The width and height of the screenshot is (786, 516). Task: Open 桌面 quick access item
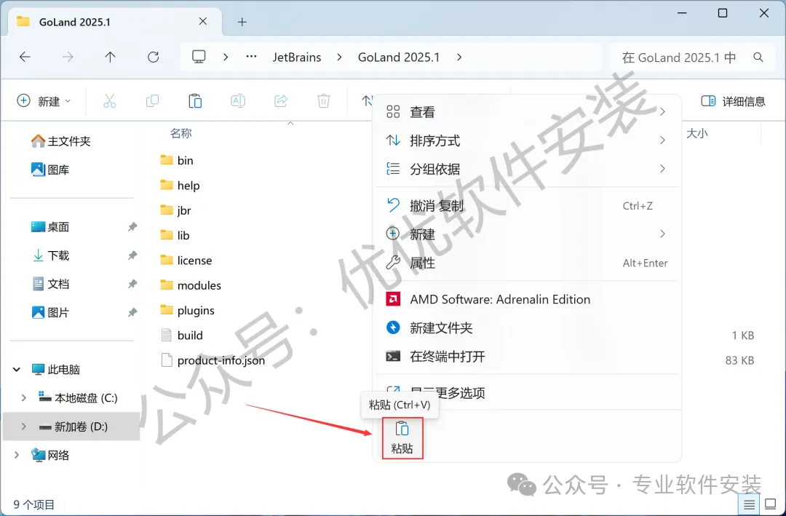click(50, 227)
